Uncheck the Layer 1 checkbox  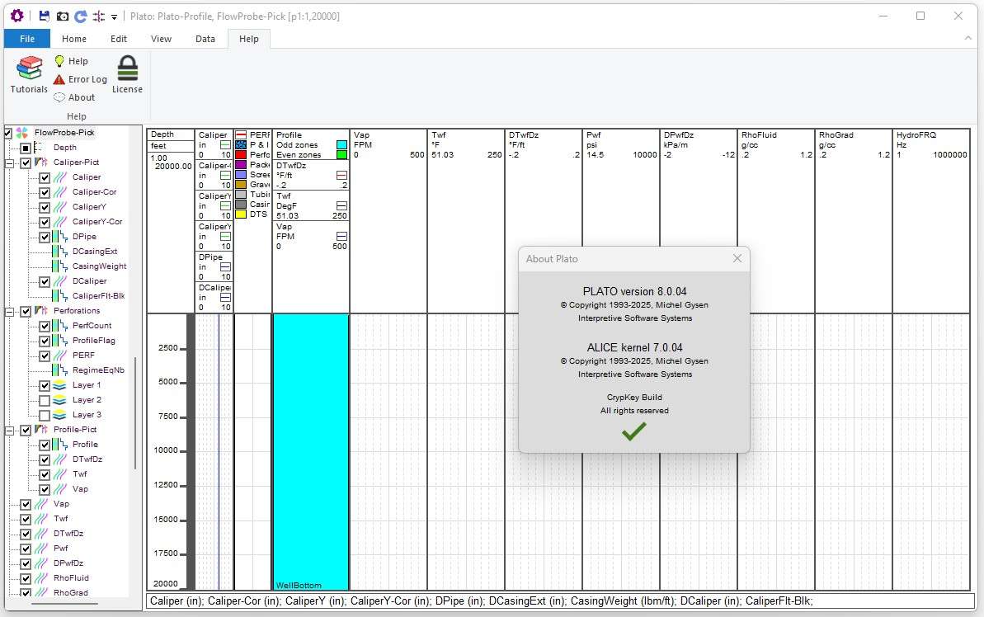[45, 385]
